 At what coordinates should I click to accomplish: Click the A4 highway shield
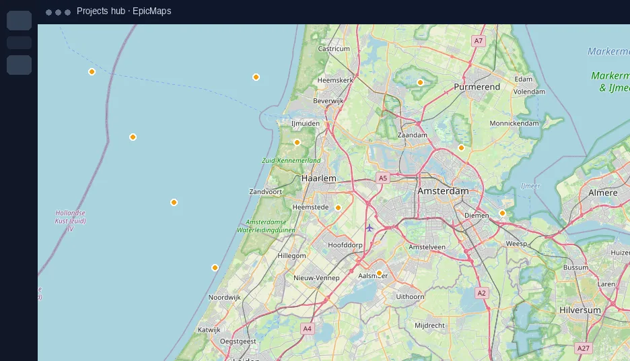click(x=307, y=329)
